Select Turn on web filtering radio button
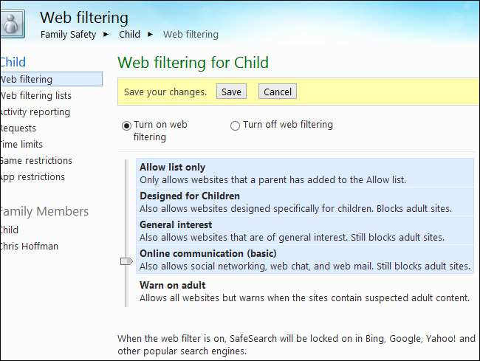Viewport: 480px width, 361px height. (126, 126)
